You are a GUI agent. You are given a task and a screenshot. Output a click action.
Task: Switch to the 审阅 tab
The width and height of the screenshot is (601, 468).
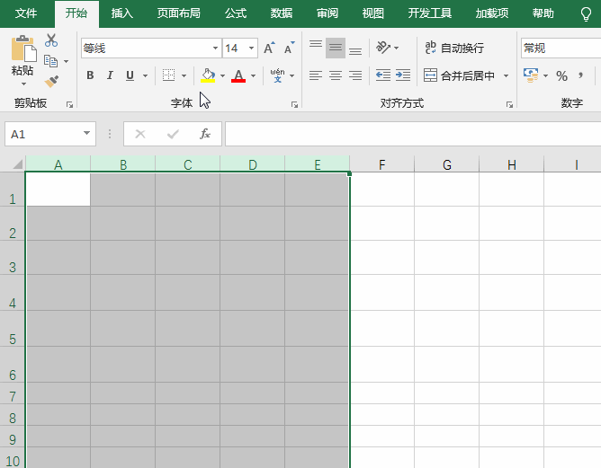(x=327, y=13)
